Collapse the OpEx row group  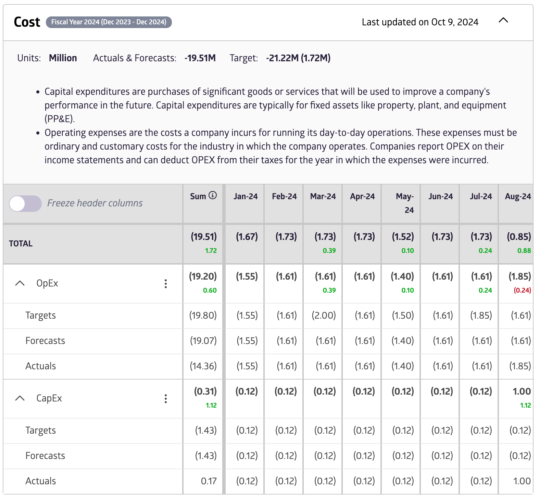tap(20, 283)
